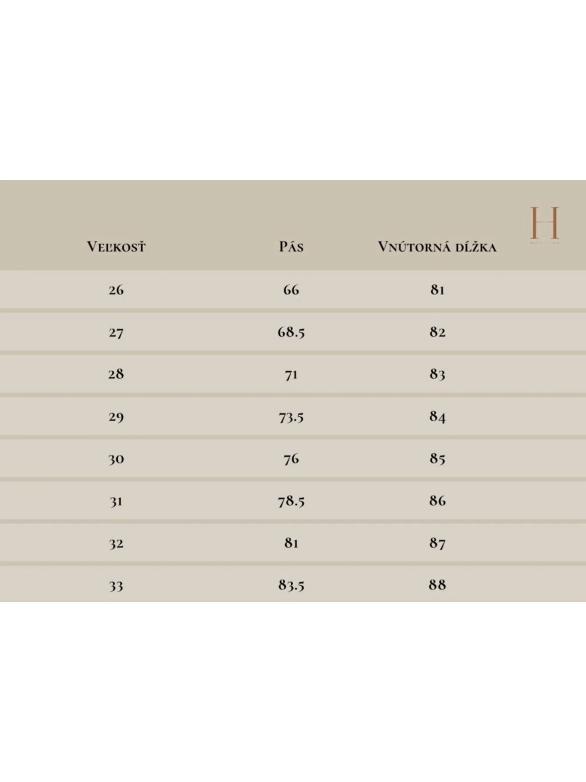
Task: Click the waist value 73.5
Action: [x=291, y=416]
